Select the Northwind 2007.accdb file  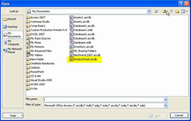click(85, 55)
